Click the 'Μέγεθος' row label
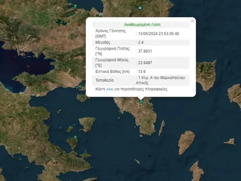The width and height of the screenshot is (241, 181). tap(103, 42)
